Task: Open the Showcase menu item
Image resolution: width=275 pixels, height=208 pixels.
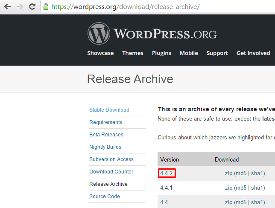Action: tap(100, 53)
